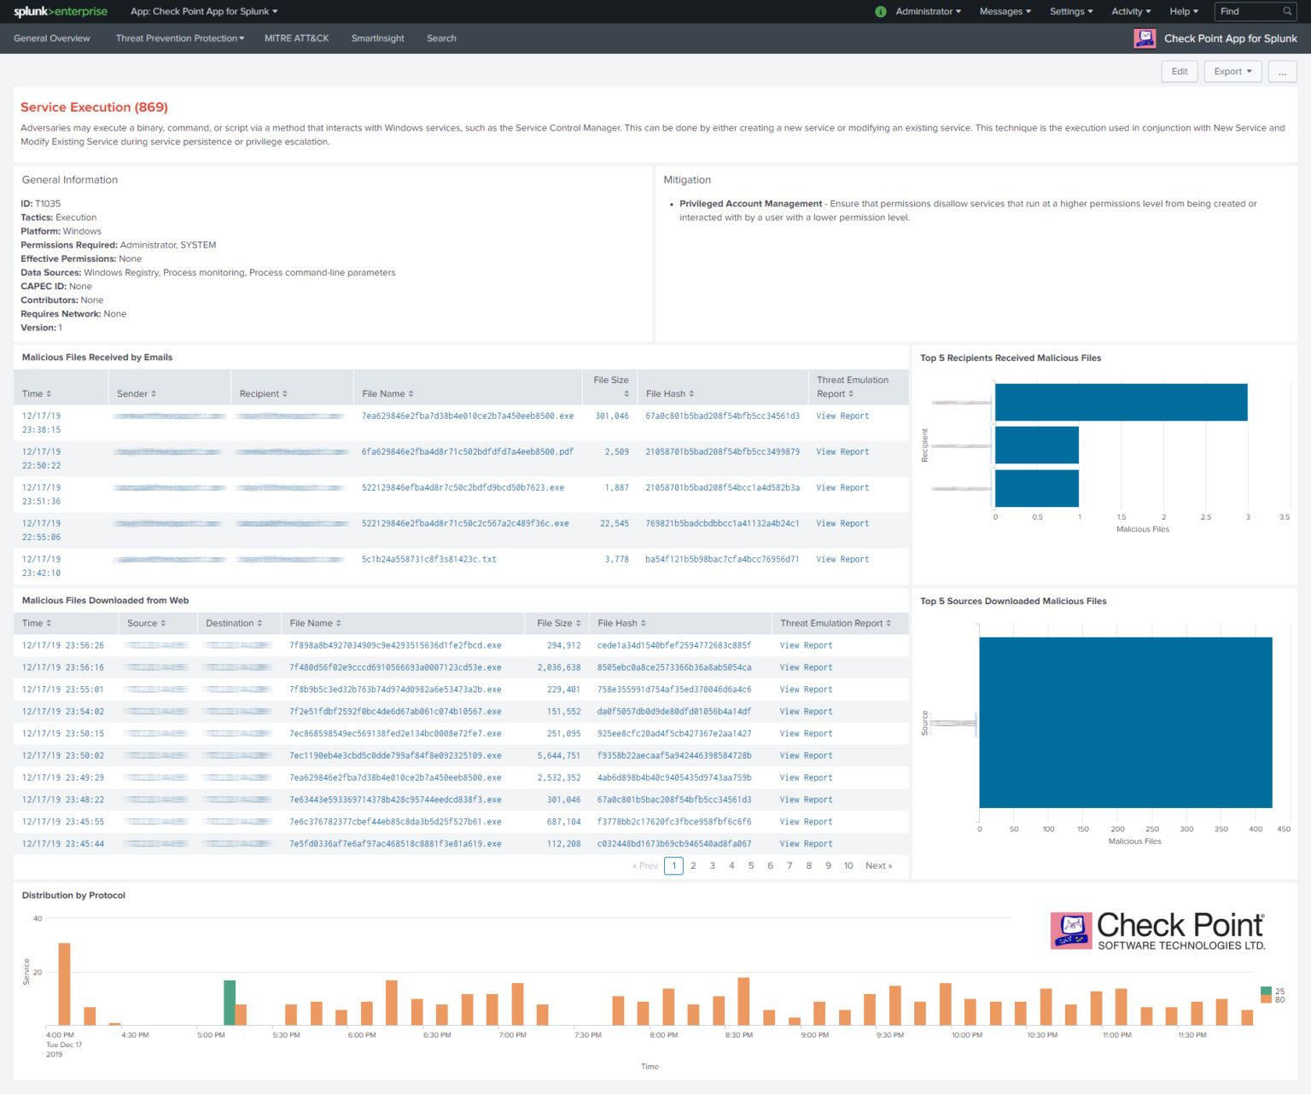Image resolution: width=1311 pixels, height=1094 pixels.
Task: Open the '...' more actions menu
Action: click(1282, 72)
